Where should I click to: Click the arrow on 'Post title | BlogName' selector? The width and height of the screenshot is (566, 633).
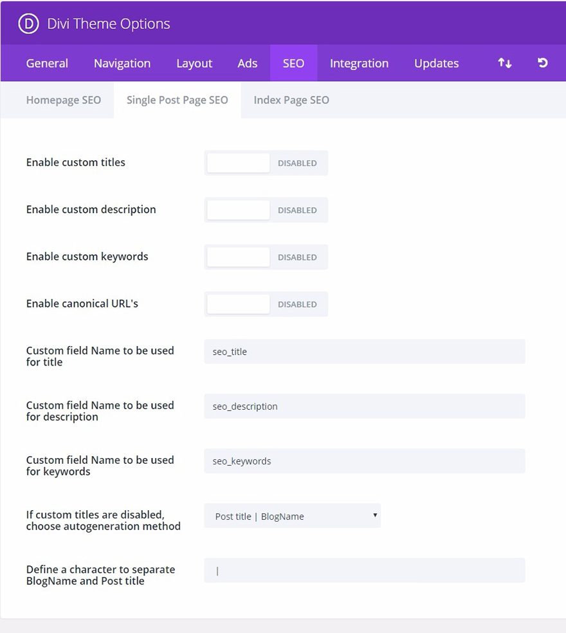click(x=375, y=516)
